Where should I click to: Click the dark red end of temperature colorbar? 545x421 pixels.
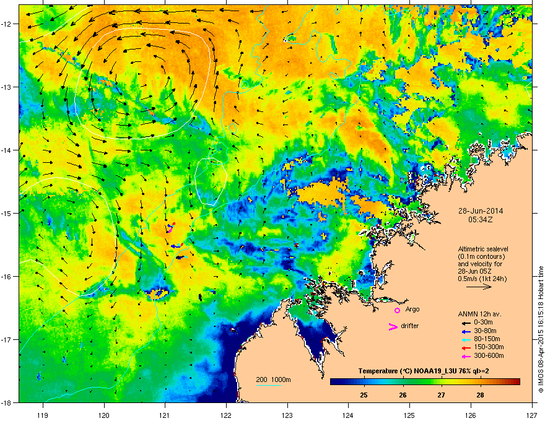515,382
